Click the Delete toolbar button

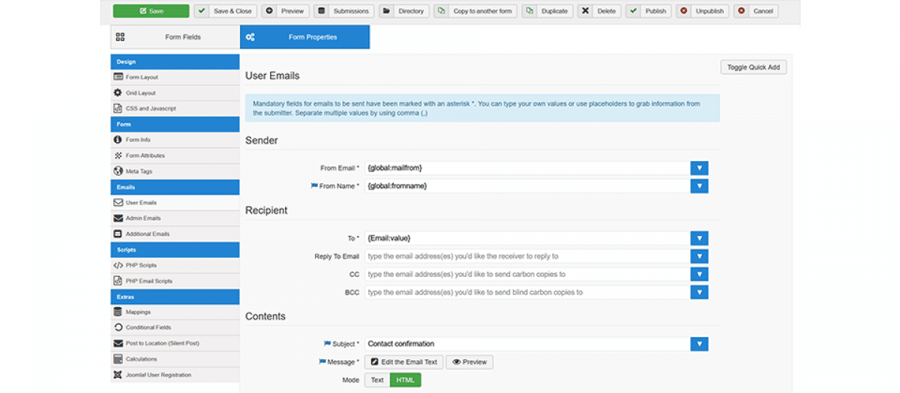click(599, 11)
